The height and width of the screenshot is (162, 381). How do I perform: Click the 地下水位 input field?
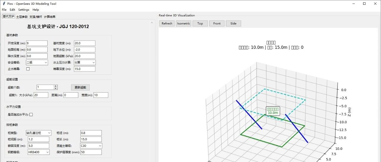point(85,50)
